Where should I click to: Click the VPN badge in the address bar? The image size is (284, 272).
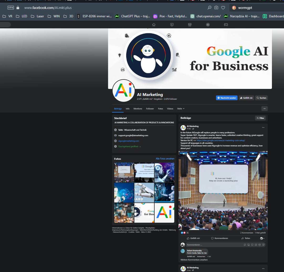(x=11, y=8)
